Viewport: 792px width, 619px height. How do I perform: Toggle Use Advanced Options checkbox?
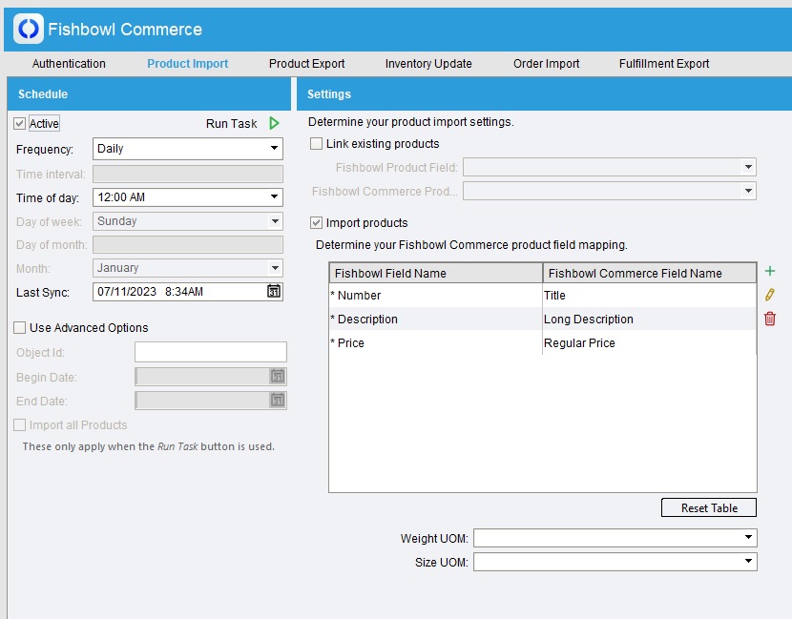click(20, 328)
